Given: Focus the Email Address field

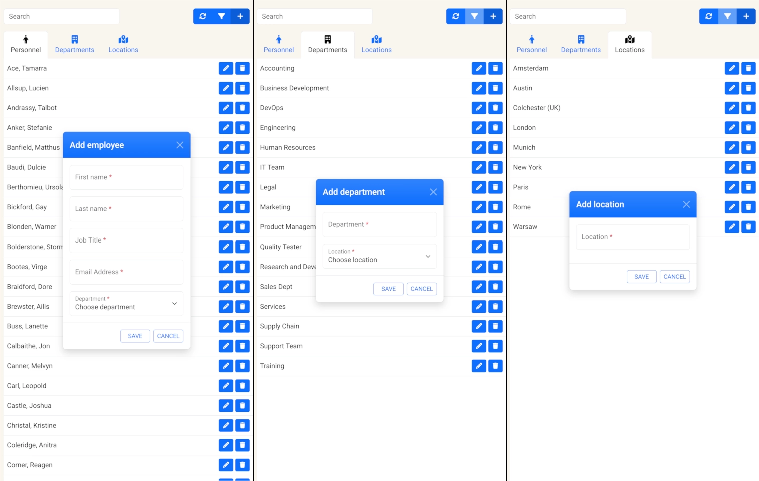Looking at the screenshot, I should [126, 272].
